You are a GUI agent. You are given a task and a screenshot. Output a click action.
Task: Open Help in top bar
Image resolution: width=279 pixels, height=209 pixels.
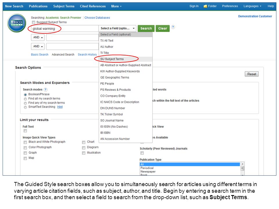click(271, 6)
